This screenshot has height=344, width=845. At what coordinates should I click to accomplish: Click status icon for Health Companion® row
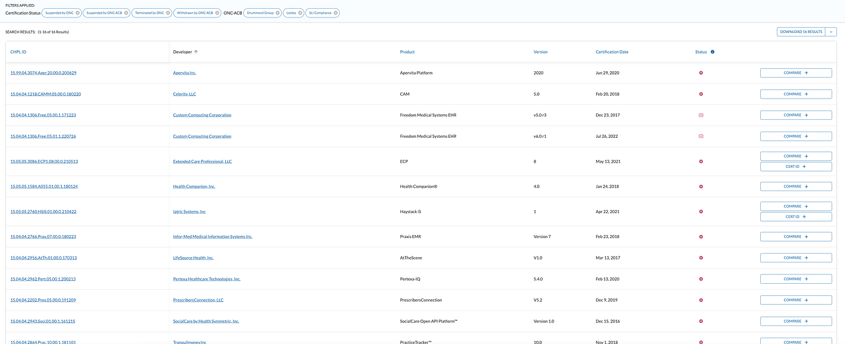701,186
